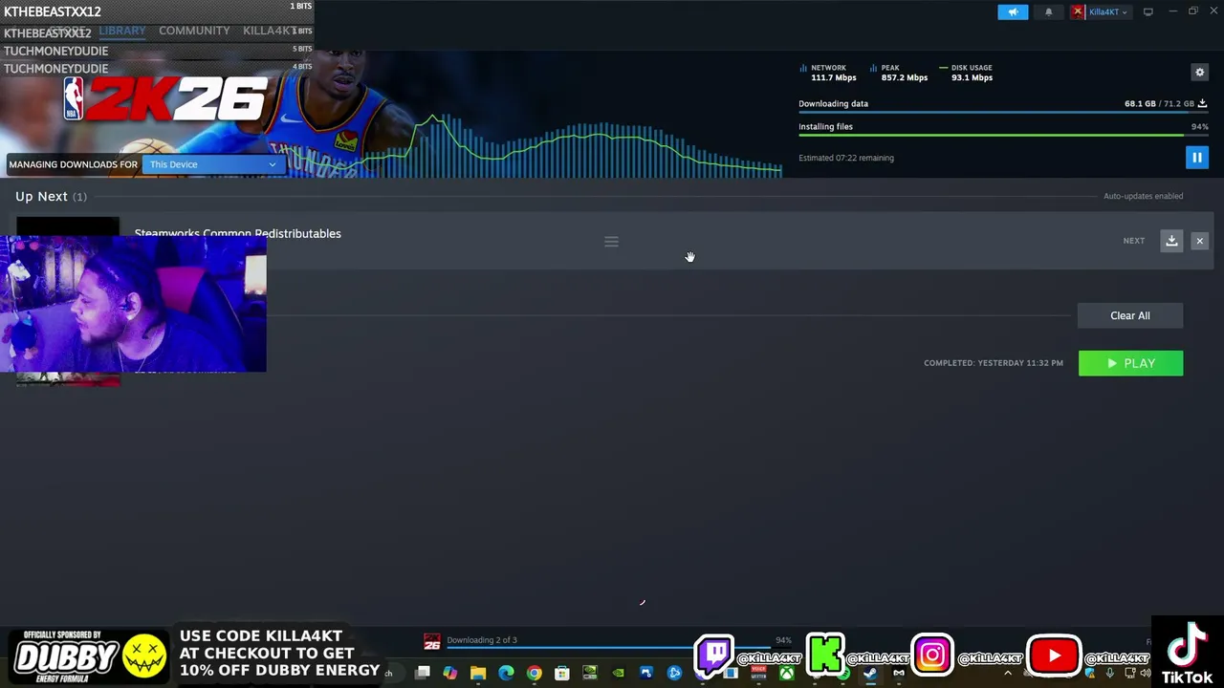Open File Explorer from the taskbar
1224x688 pixels.
[478, 673]
